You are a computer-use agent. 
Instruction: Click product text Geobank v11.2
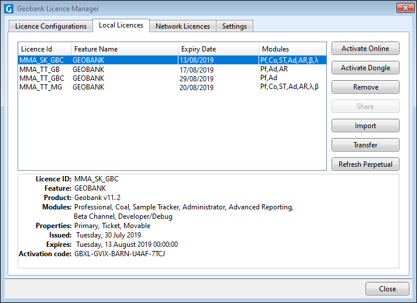point(97,198)
